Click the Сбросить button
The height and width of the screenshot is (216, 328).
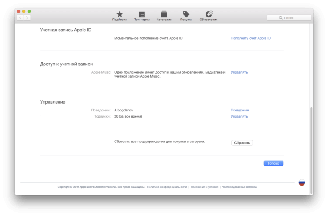242,143
